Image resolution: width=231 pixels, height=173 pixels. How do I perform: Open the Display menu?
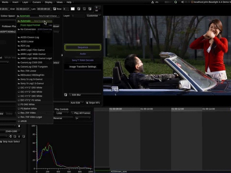click(x=48, y=2)
